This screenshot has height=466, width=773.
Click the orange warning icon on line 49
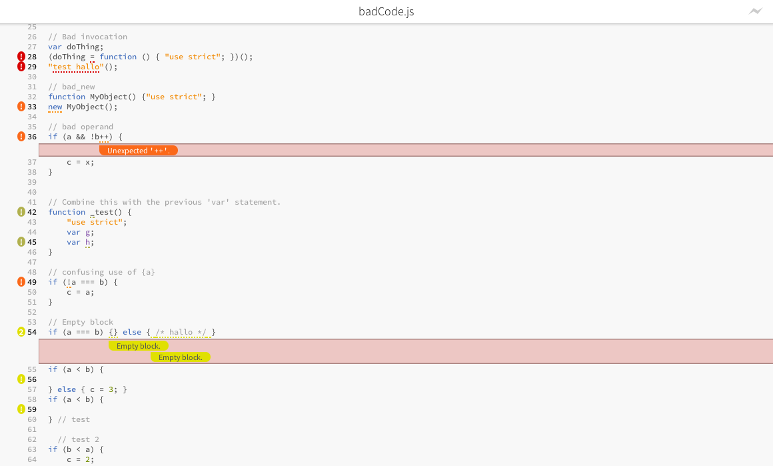(21, 282)
